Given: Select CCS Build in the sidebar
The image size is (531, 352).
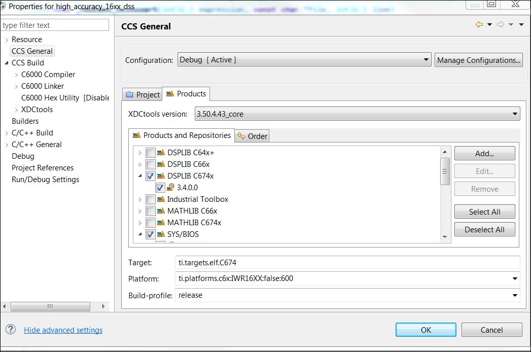Looking at the screenshot, I should pos(29,62).
